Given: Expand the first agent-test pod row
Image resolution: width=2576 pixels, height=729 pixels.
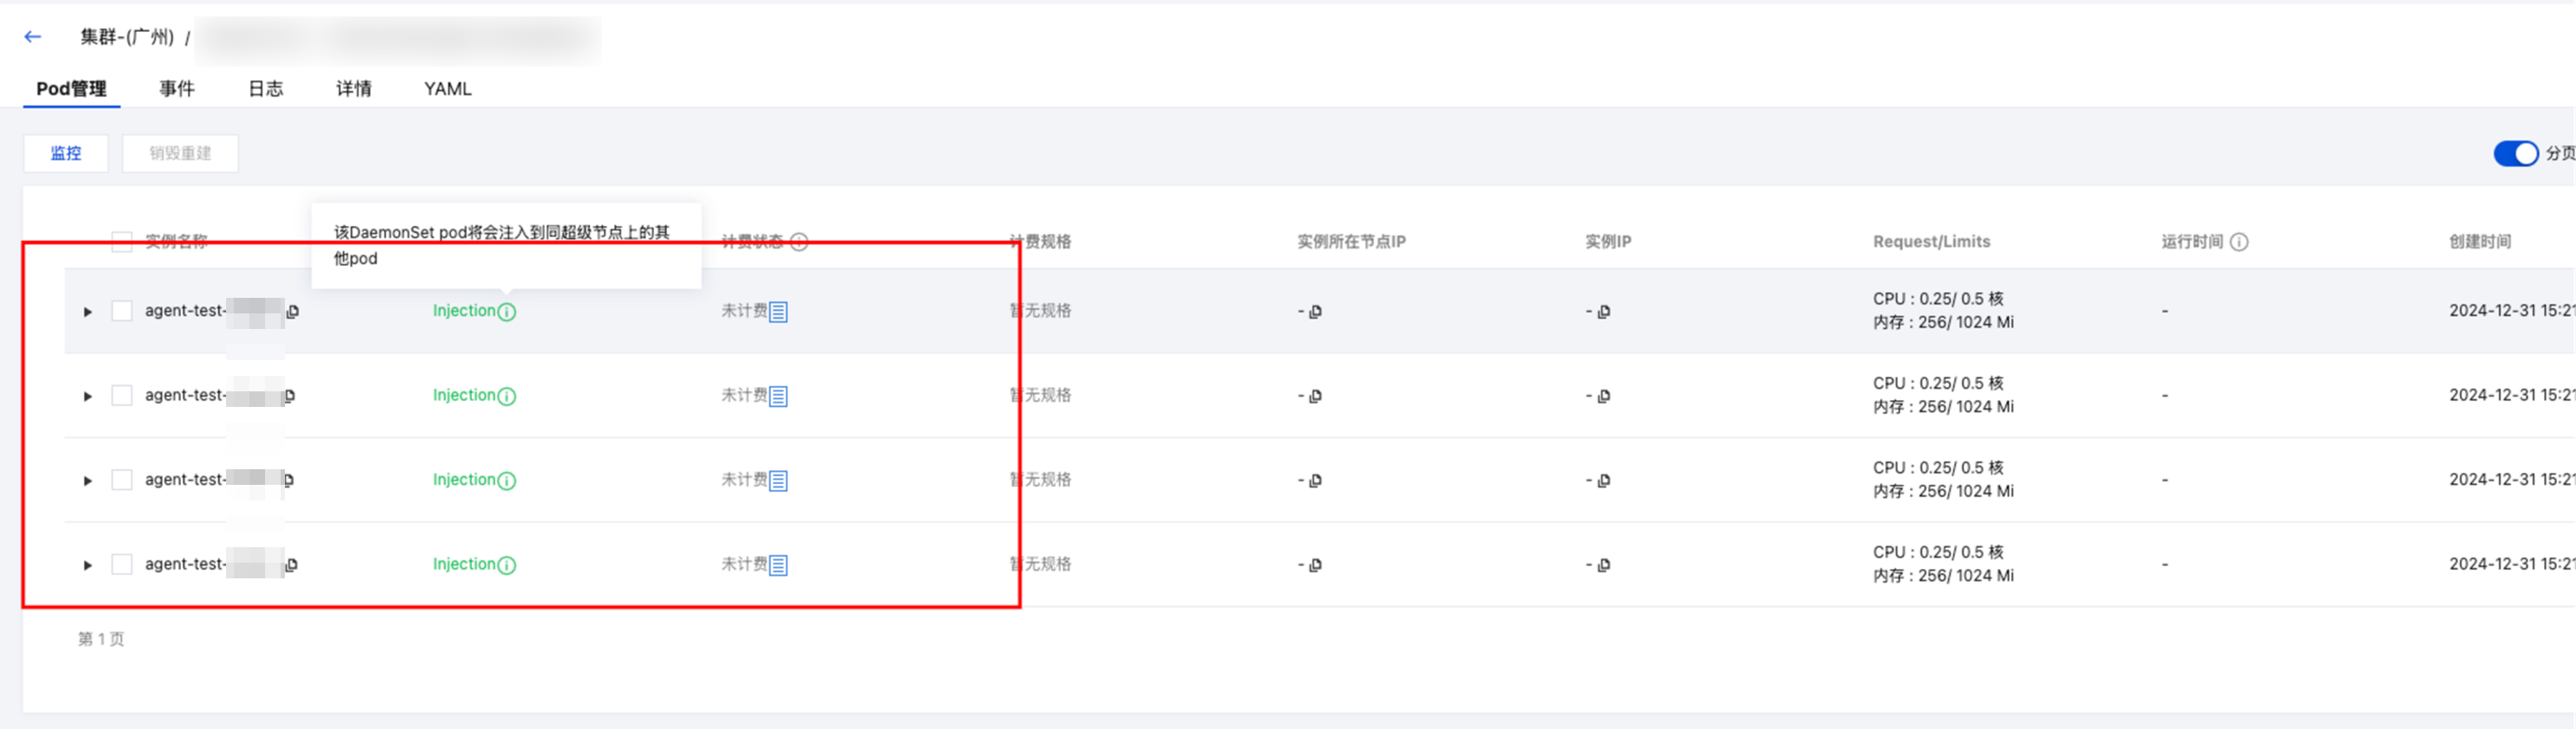Looking at the screenshot, I should pos(88,312).
